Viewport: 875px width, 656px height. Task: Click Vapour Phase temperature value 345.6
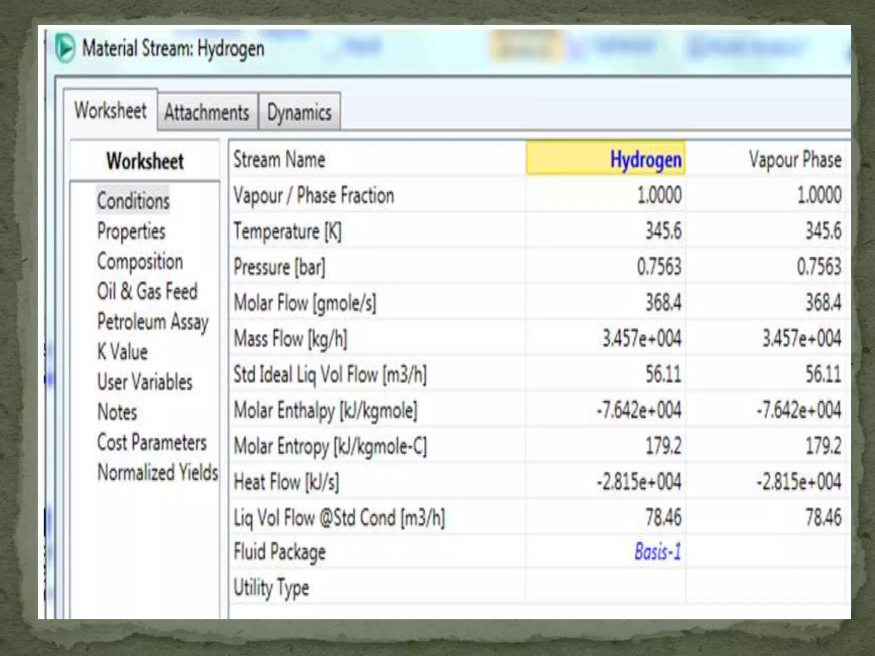(x=823, y=231)
